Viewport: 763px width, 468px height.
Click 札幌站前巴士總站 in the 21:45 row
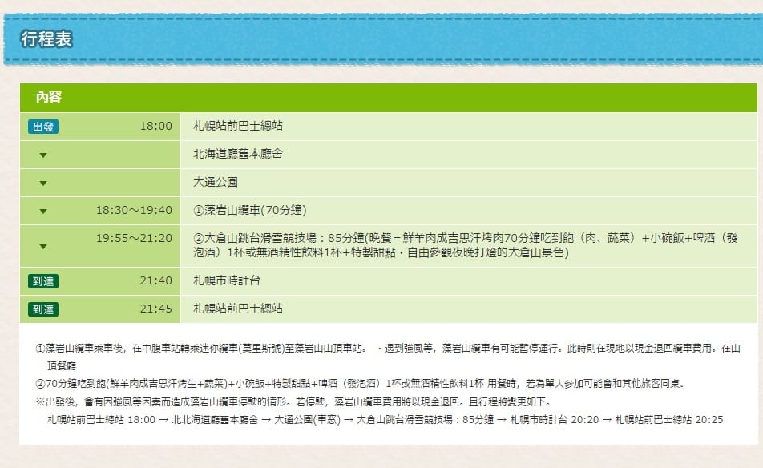(238, 309)
